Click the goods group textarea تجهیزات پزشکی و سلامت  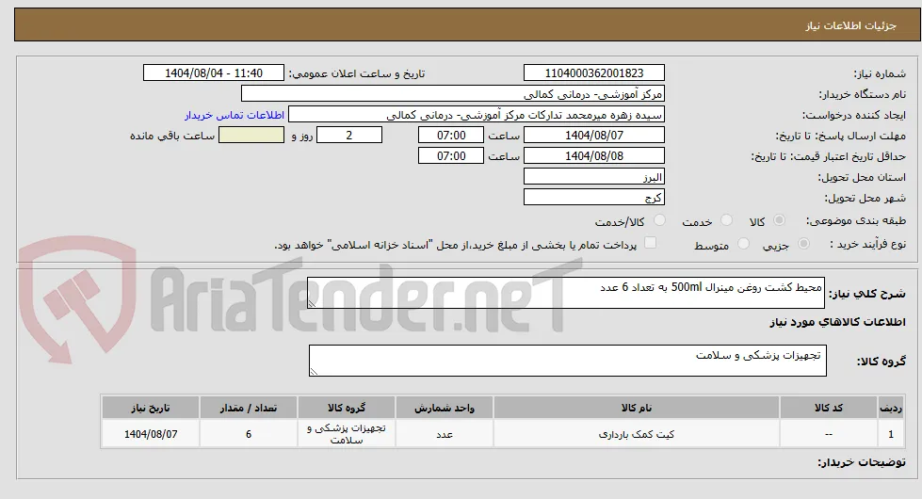pos(568,361)
